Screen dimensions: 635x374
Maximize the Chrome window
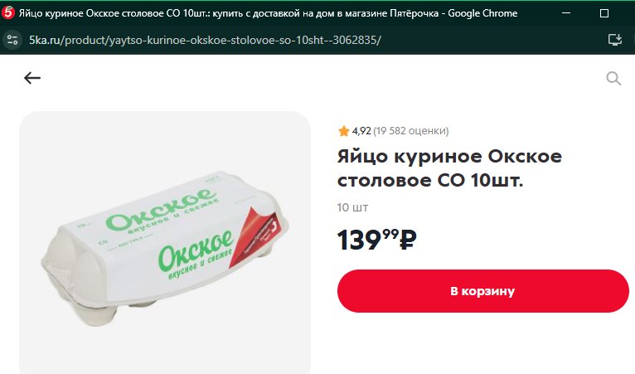[603, 13]
